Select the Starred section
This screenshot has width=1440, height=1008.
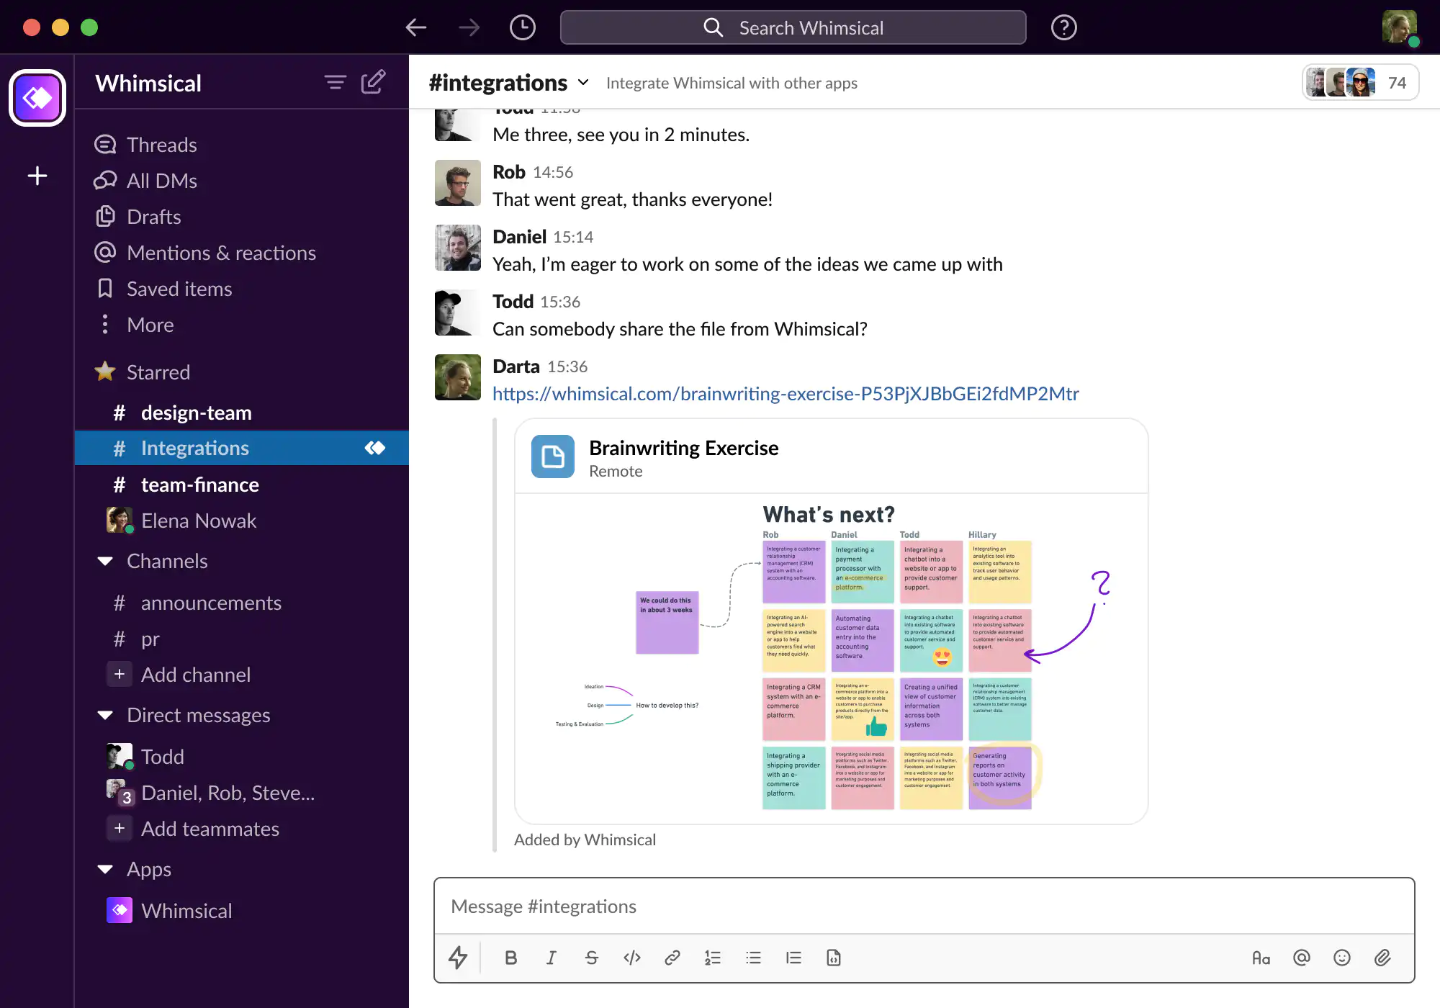(156, 371)
